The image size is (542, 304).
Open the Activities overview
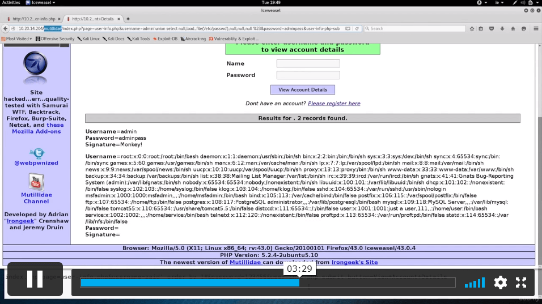click(11, 2)
